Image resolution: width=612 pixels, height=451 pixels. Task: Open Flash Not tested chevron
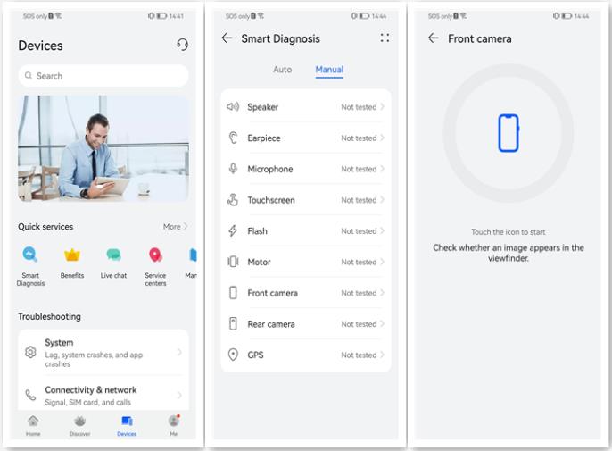pyautogui.click(x=382, y=230)
